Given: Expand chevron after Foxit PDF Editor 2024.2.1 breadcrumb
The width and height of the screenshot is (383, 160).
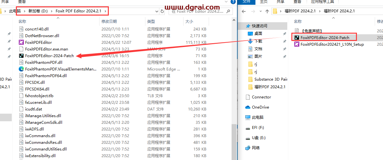Looking at the screenshot, I should (x=105, y=11).
